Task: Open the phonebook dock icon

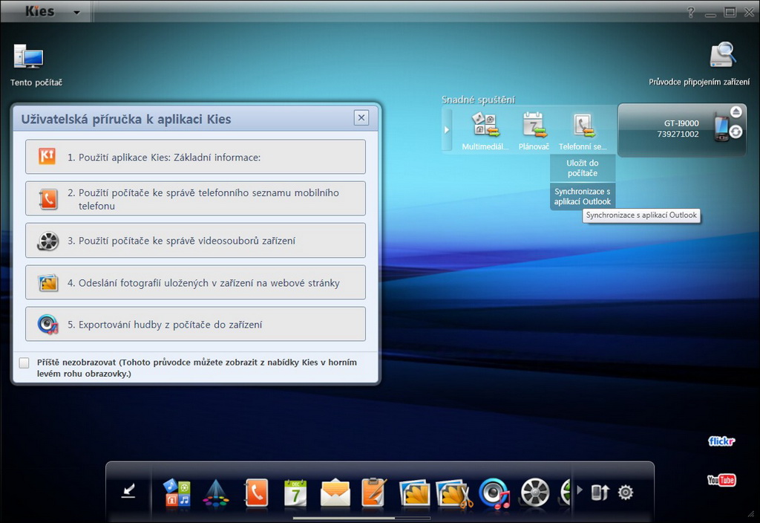Action: tap(256, 493)
